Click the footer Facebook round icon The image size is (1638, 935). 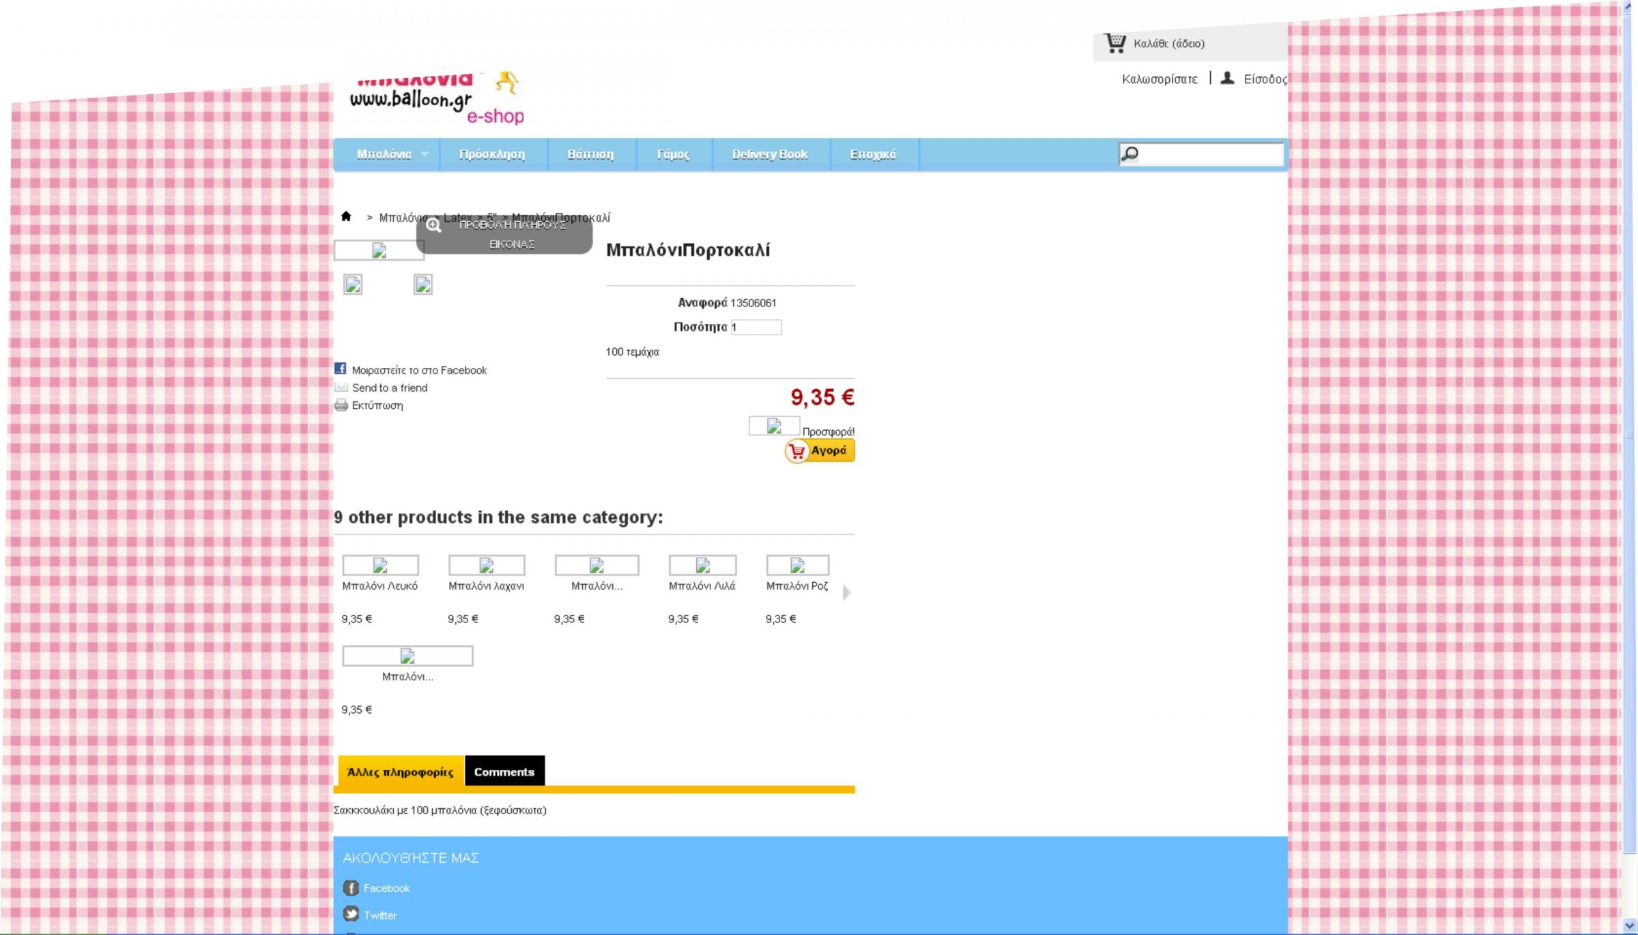(351, 887)
